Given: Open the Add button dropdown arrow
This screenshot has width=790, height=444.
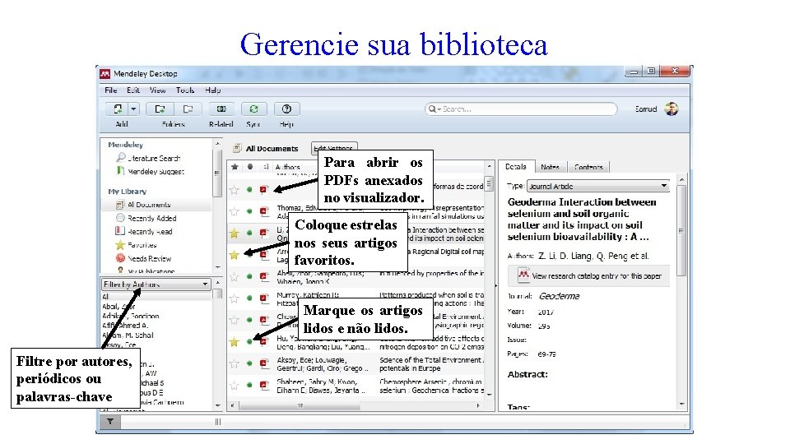Looking at the screenshot, I should point(133,109).
